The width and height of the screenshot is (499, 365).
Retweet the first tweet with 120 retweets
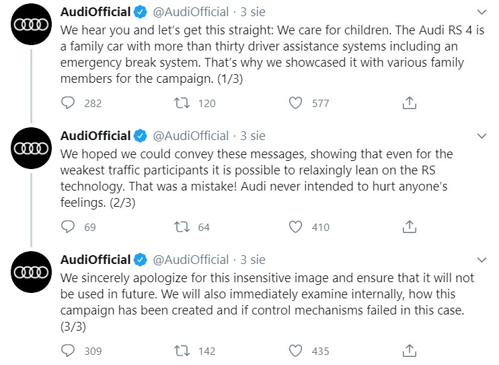[182, 103]
